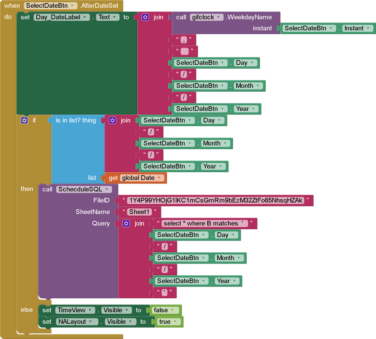Open SelectDateBtn dropdown in the when event header
This screenshot has height=339, width=376.
coord(72,5)
